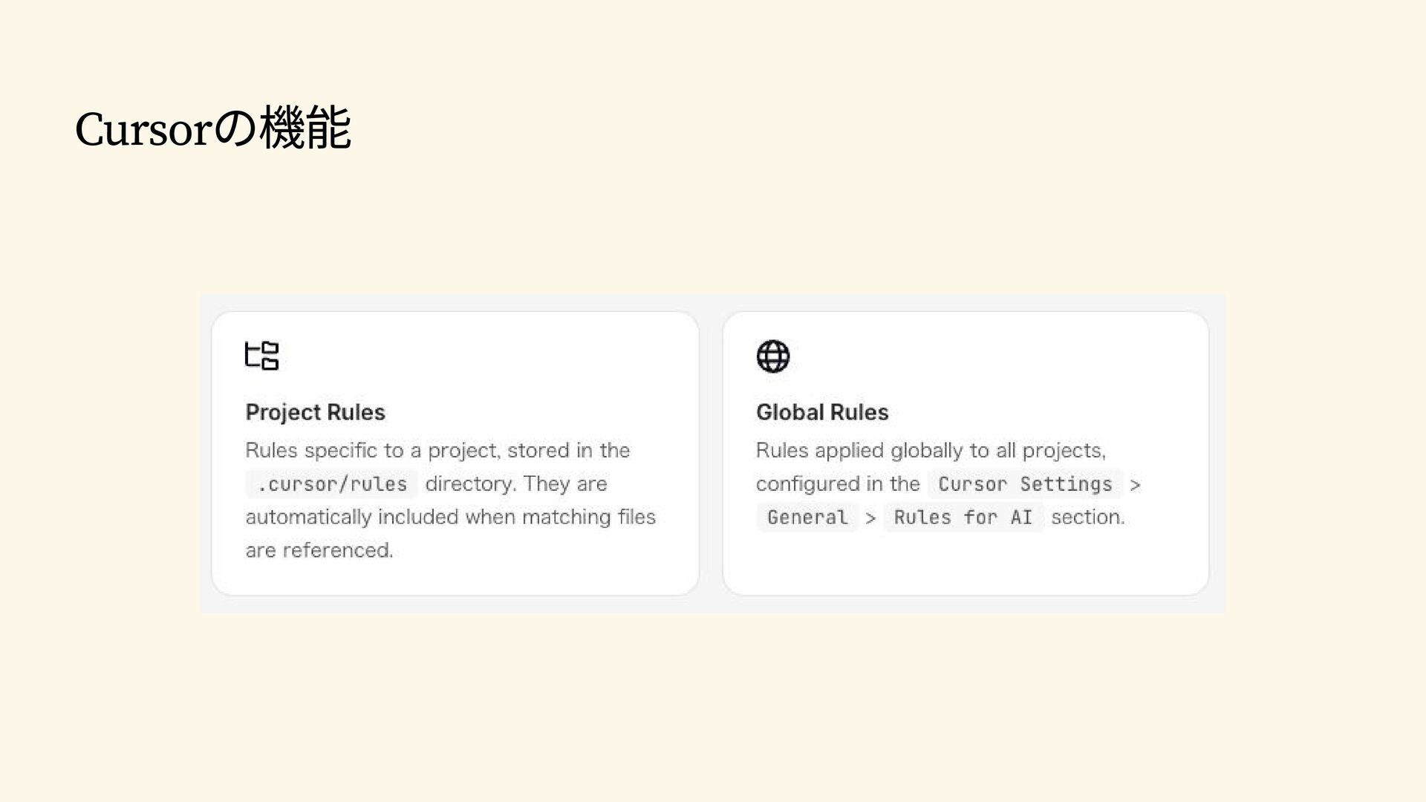Click the slide title Cursorの機能

click(213, 128)
